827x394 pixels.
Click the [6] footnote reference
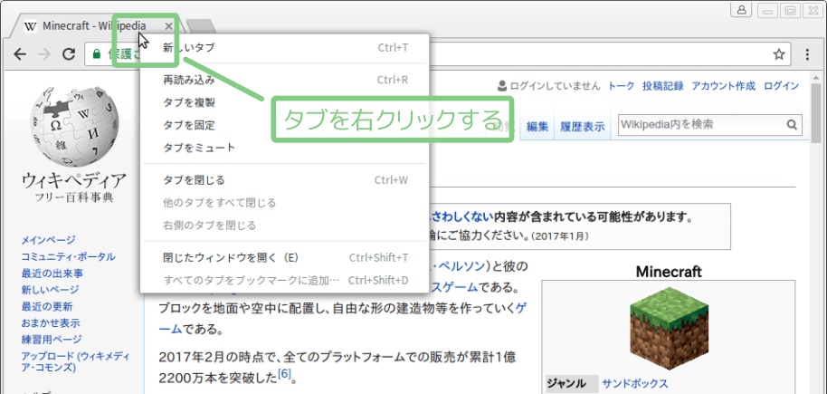click(284, 374)
